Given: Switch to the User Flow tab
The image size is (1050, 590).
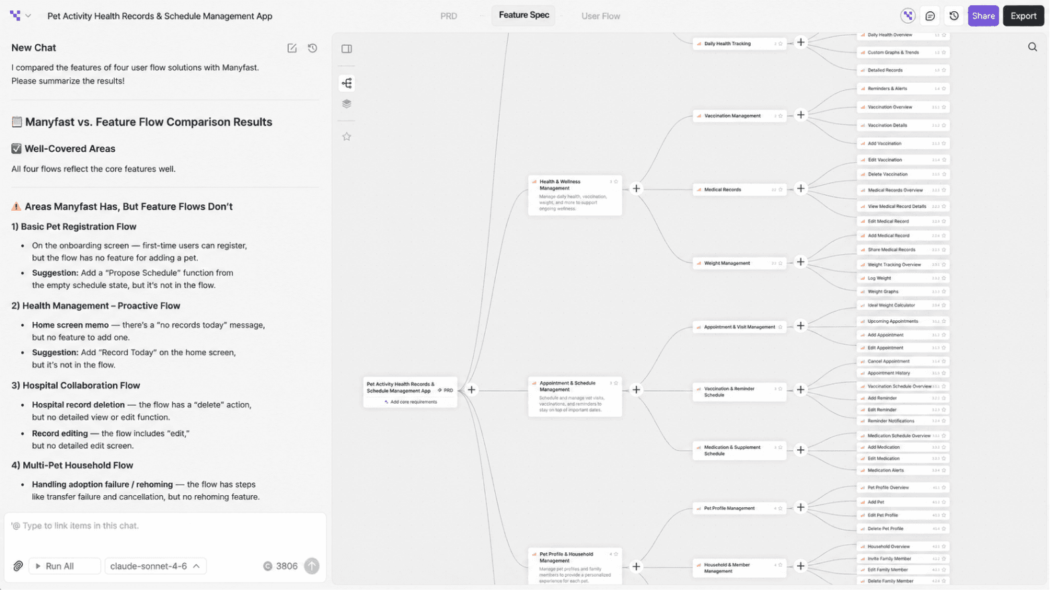Looking at the screenshot, I should click(x=601, y=16).
